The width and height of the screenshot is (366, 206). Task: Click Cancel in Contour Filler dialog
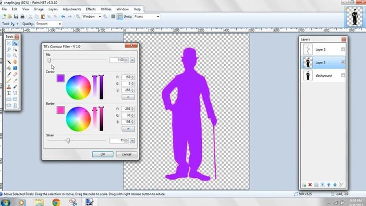point(126,154)
